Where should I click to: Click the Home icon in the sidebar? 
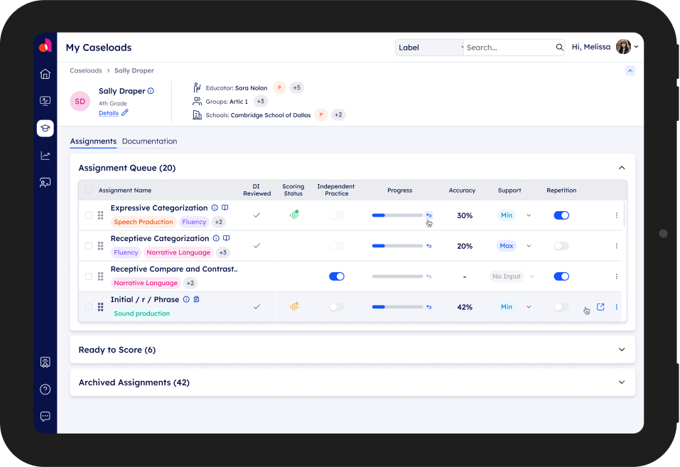pos(45,74)
